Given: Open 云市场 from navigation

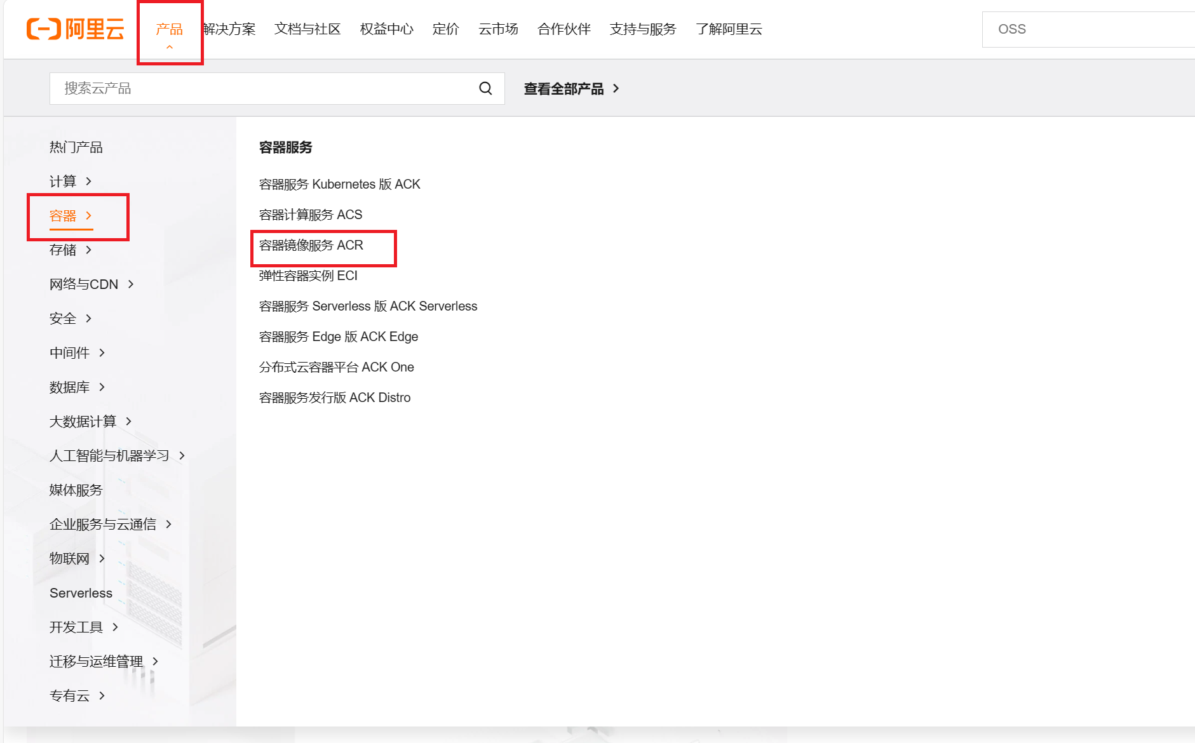Looking at the screenshot, I should [x=498, y=29].
